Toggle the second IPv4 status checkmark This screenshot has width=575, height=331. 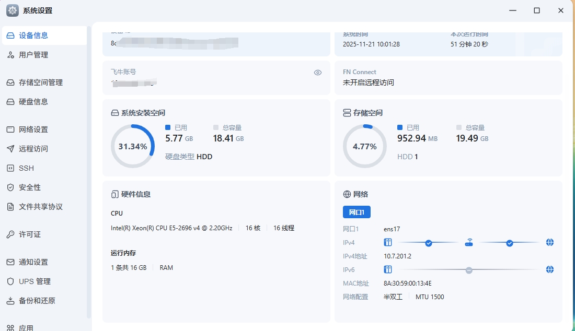(509, 242)
